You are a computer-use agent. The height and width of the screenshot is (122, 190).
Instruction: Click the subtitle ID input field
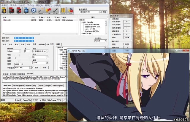pyautogui.click(x=27, y=51)
